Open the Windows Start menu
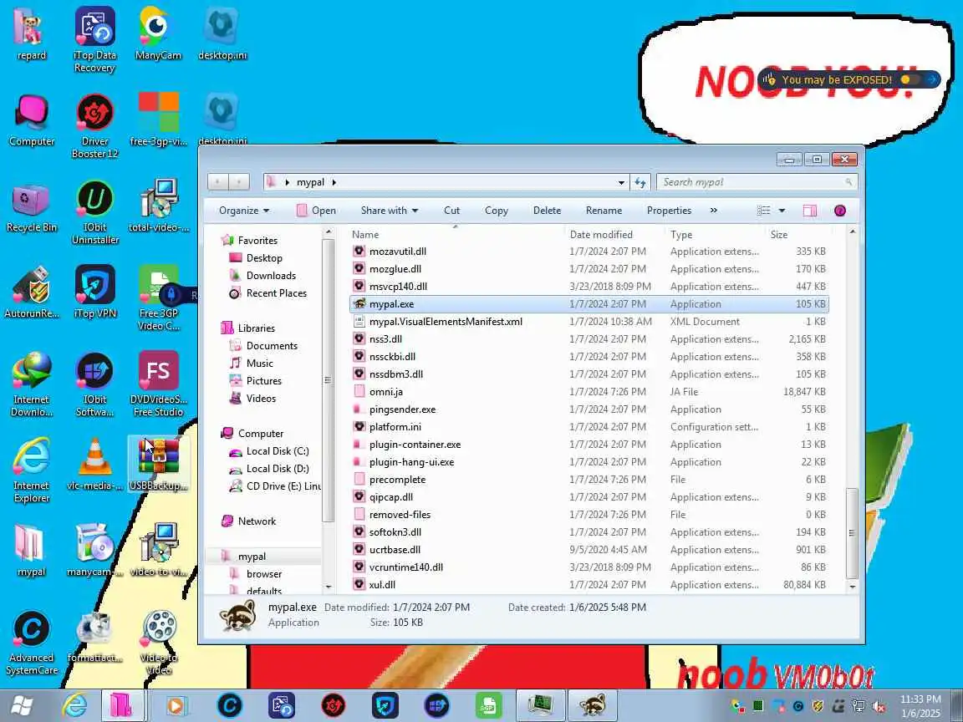The image size is (963, 722). (x=22, y=705)
